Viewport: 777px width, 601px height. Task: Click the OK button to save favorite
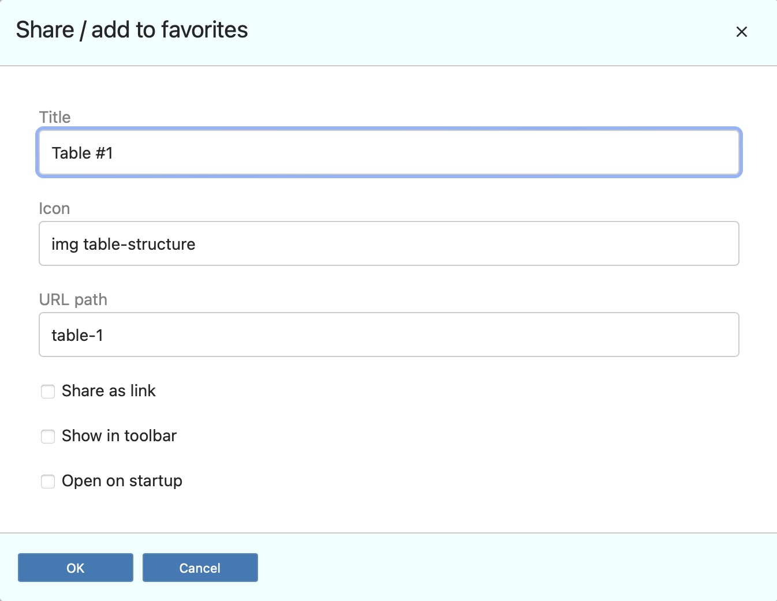75,568
